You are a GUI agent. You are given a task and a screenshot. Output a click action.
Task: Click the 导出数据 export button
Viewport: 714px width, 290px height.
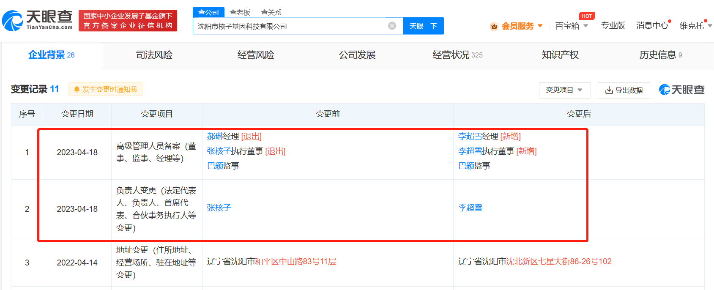pos(624,90)
